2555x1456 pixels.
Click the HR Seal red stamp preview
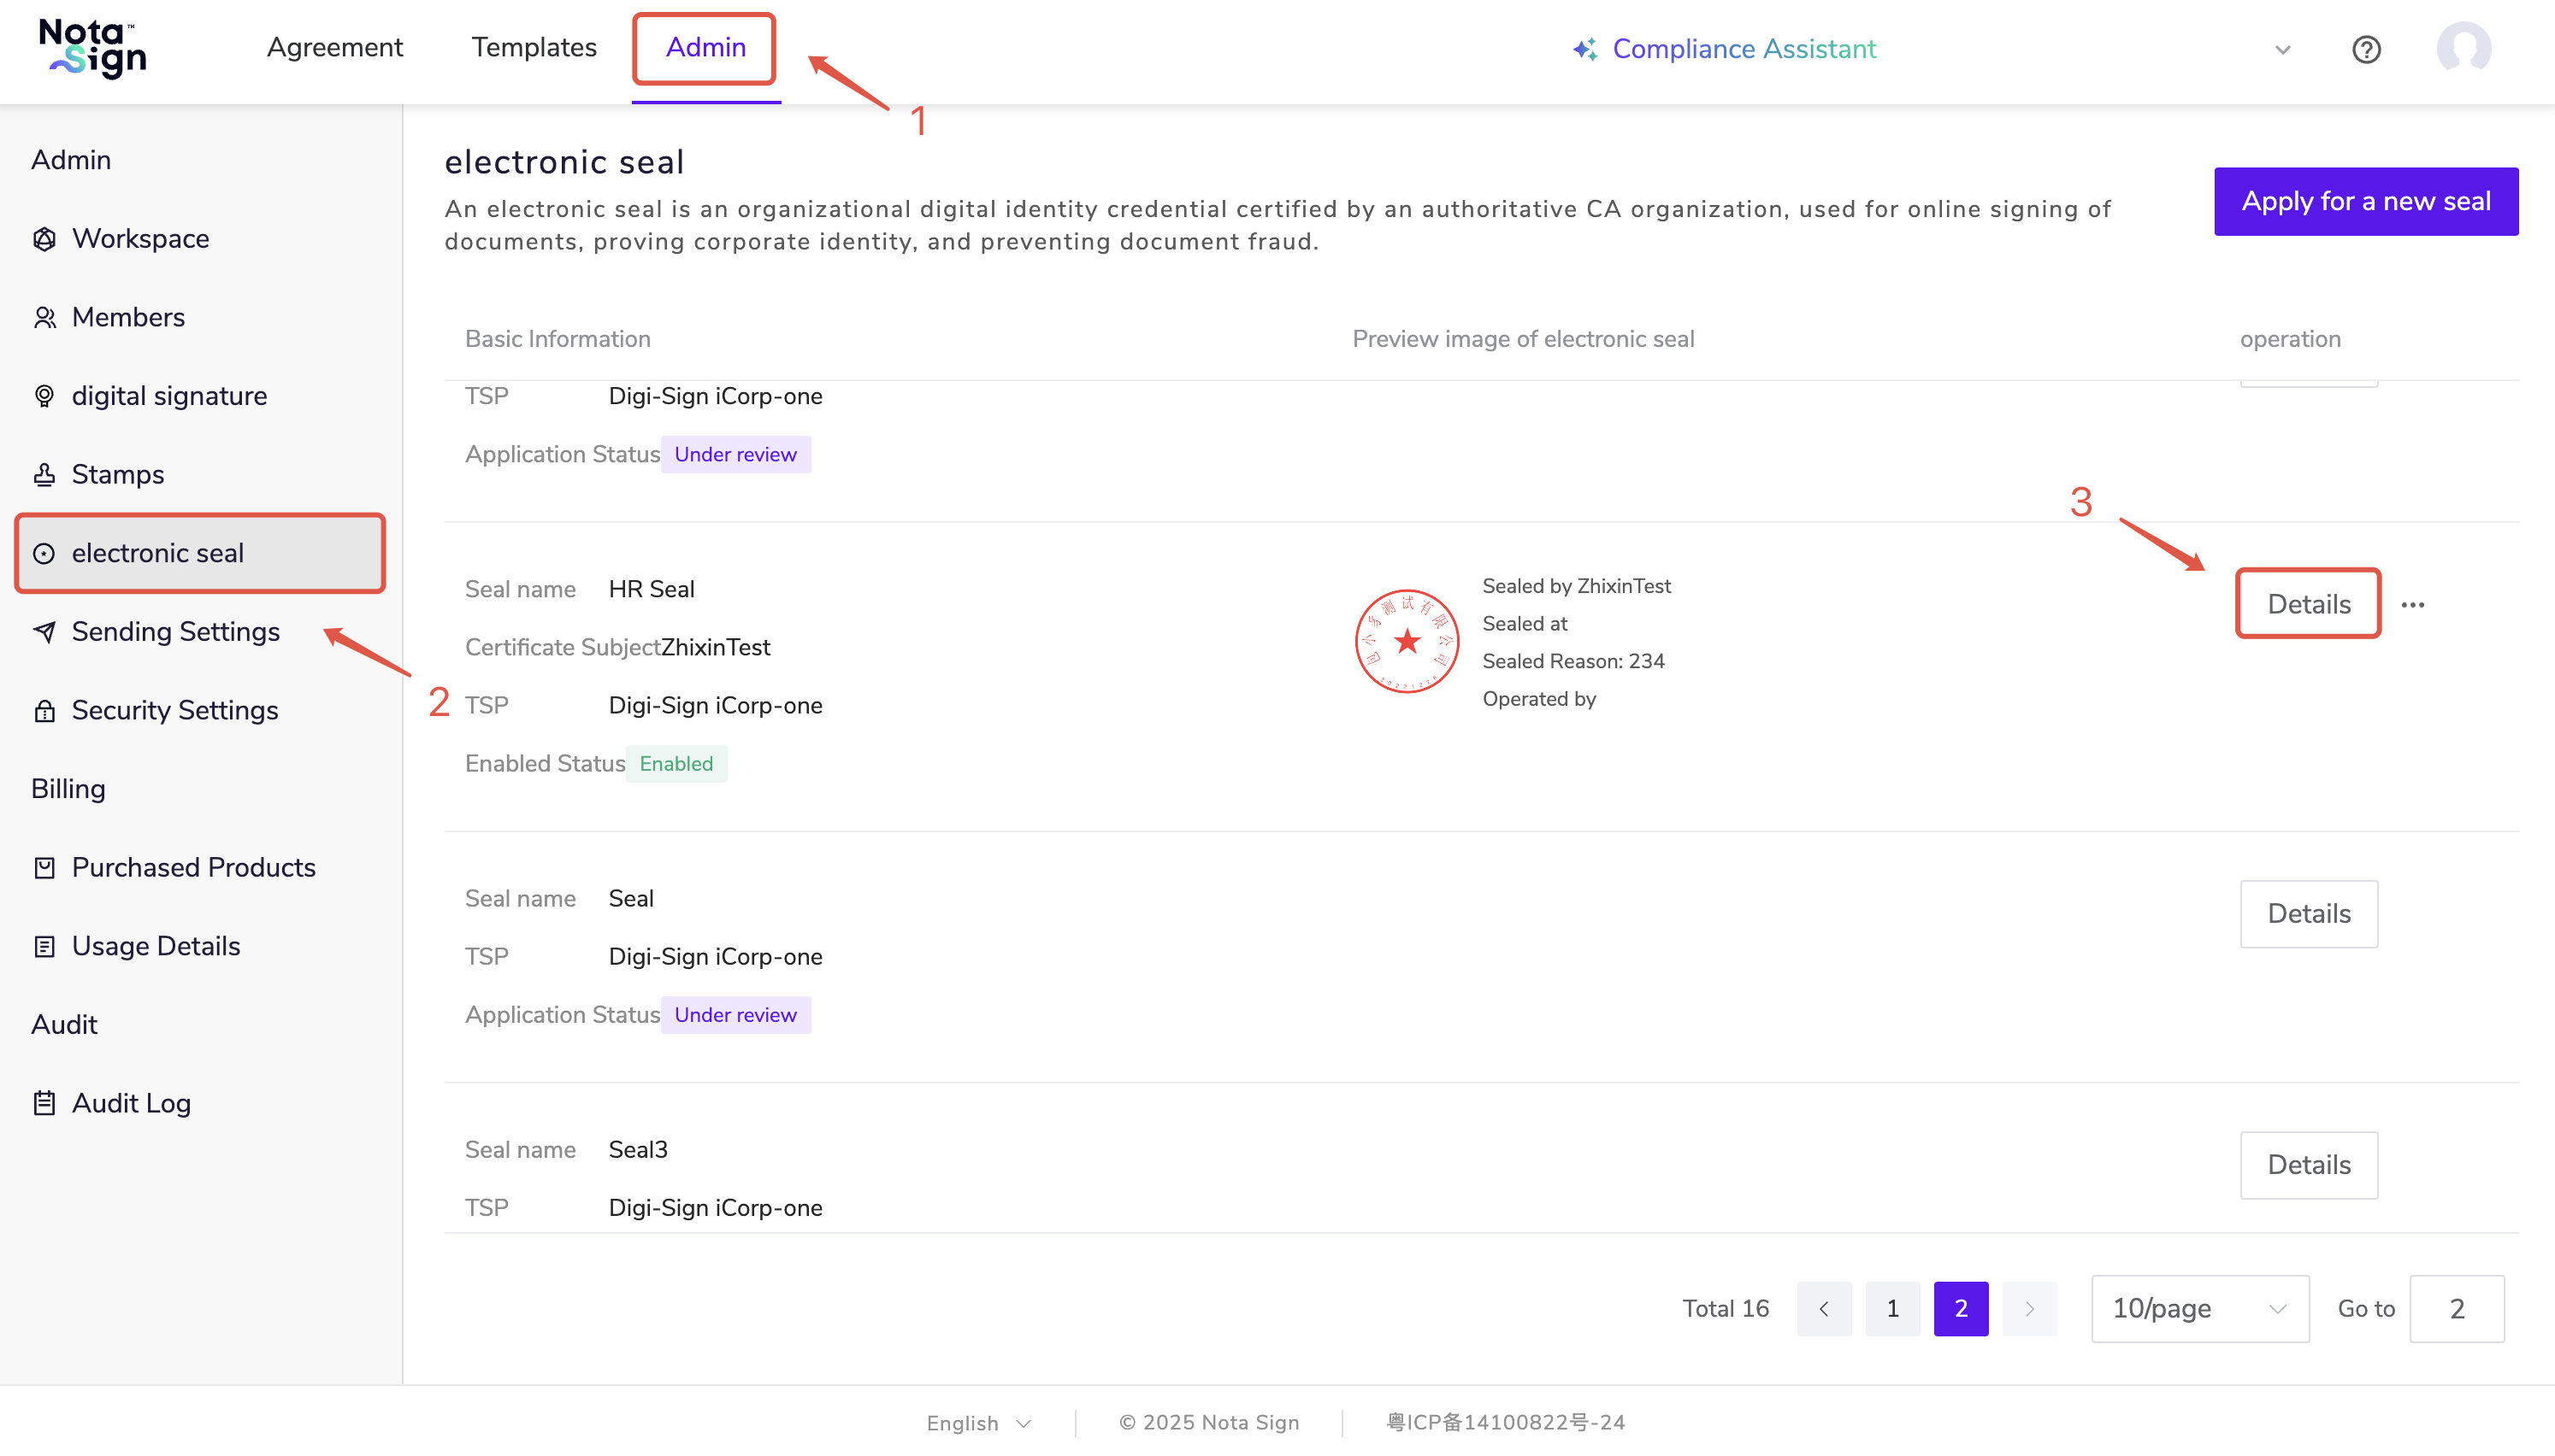tap(1407, 641)
